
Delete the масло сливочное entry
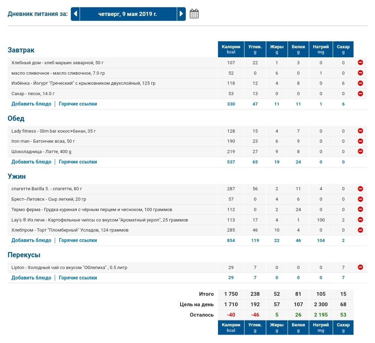[x=360, y=73]
